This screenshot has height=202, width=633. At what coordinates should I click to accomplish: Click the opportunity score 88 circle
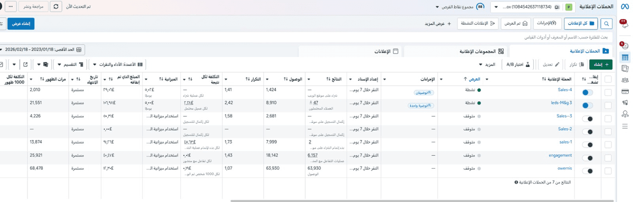pos(480,7)
